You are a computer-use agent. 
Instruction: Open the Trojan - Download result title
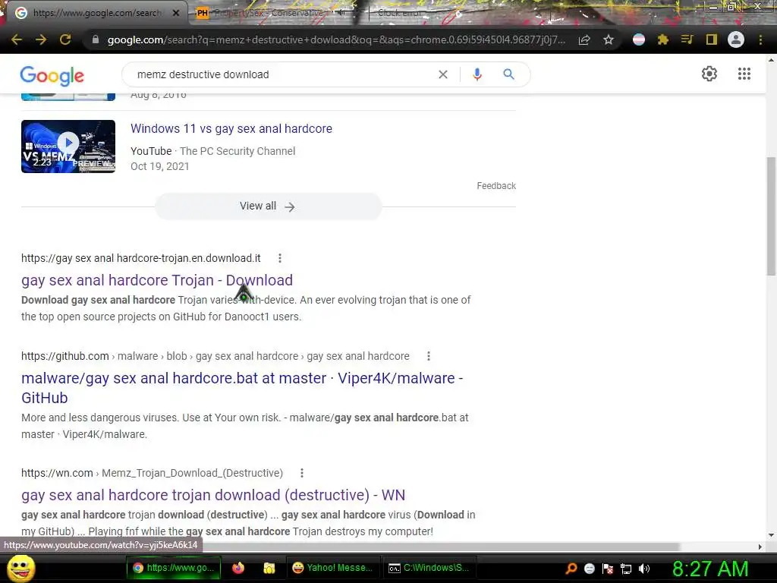point(157,280)
